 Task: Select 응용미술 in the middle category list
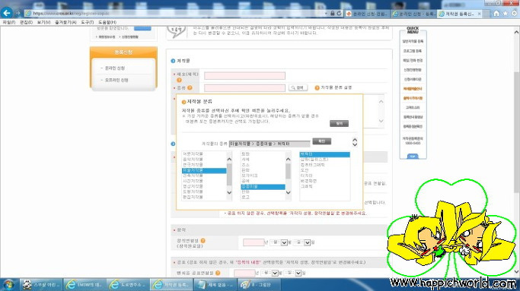[263, 187]
